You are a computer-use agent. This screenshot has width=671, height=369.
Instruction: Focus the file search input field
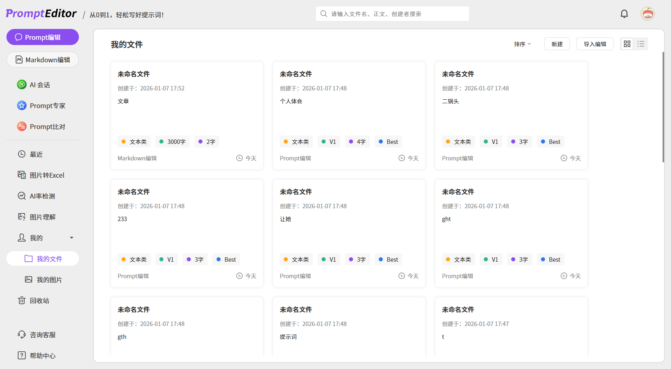coord(396,14)
